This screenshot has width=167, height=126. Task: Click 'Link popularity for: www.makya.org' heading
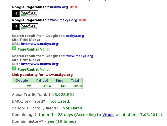[42, 75]
